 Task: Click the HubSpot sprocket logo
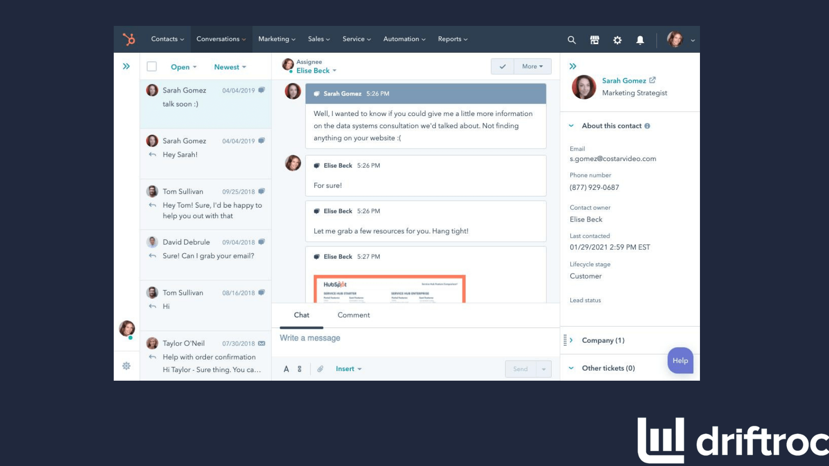129,39
